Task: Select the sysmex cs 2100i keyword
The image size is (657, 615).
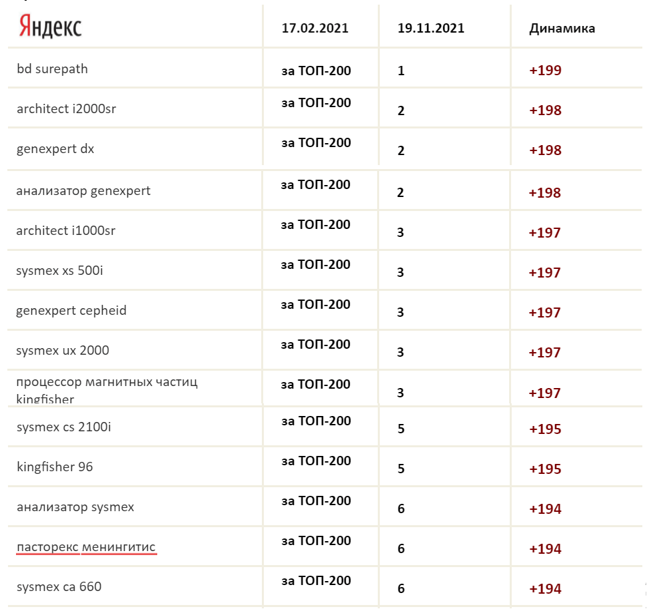Action: [64, 427]
